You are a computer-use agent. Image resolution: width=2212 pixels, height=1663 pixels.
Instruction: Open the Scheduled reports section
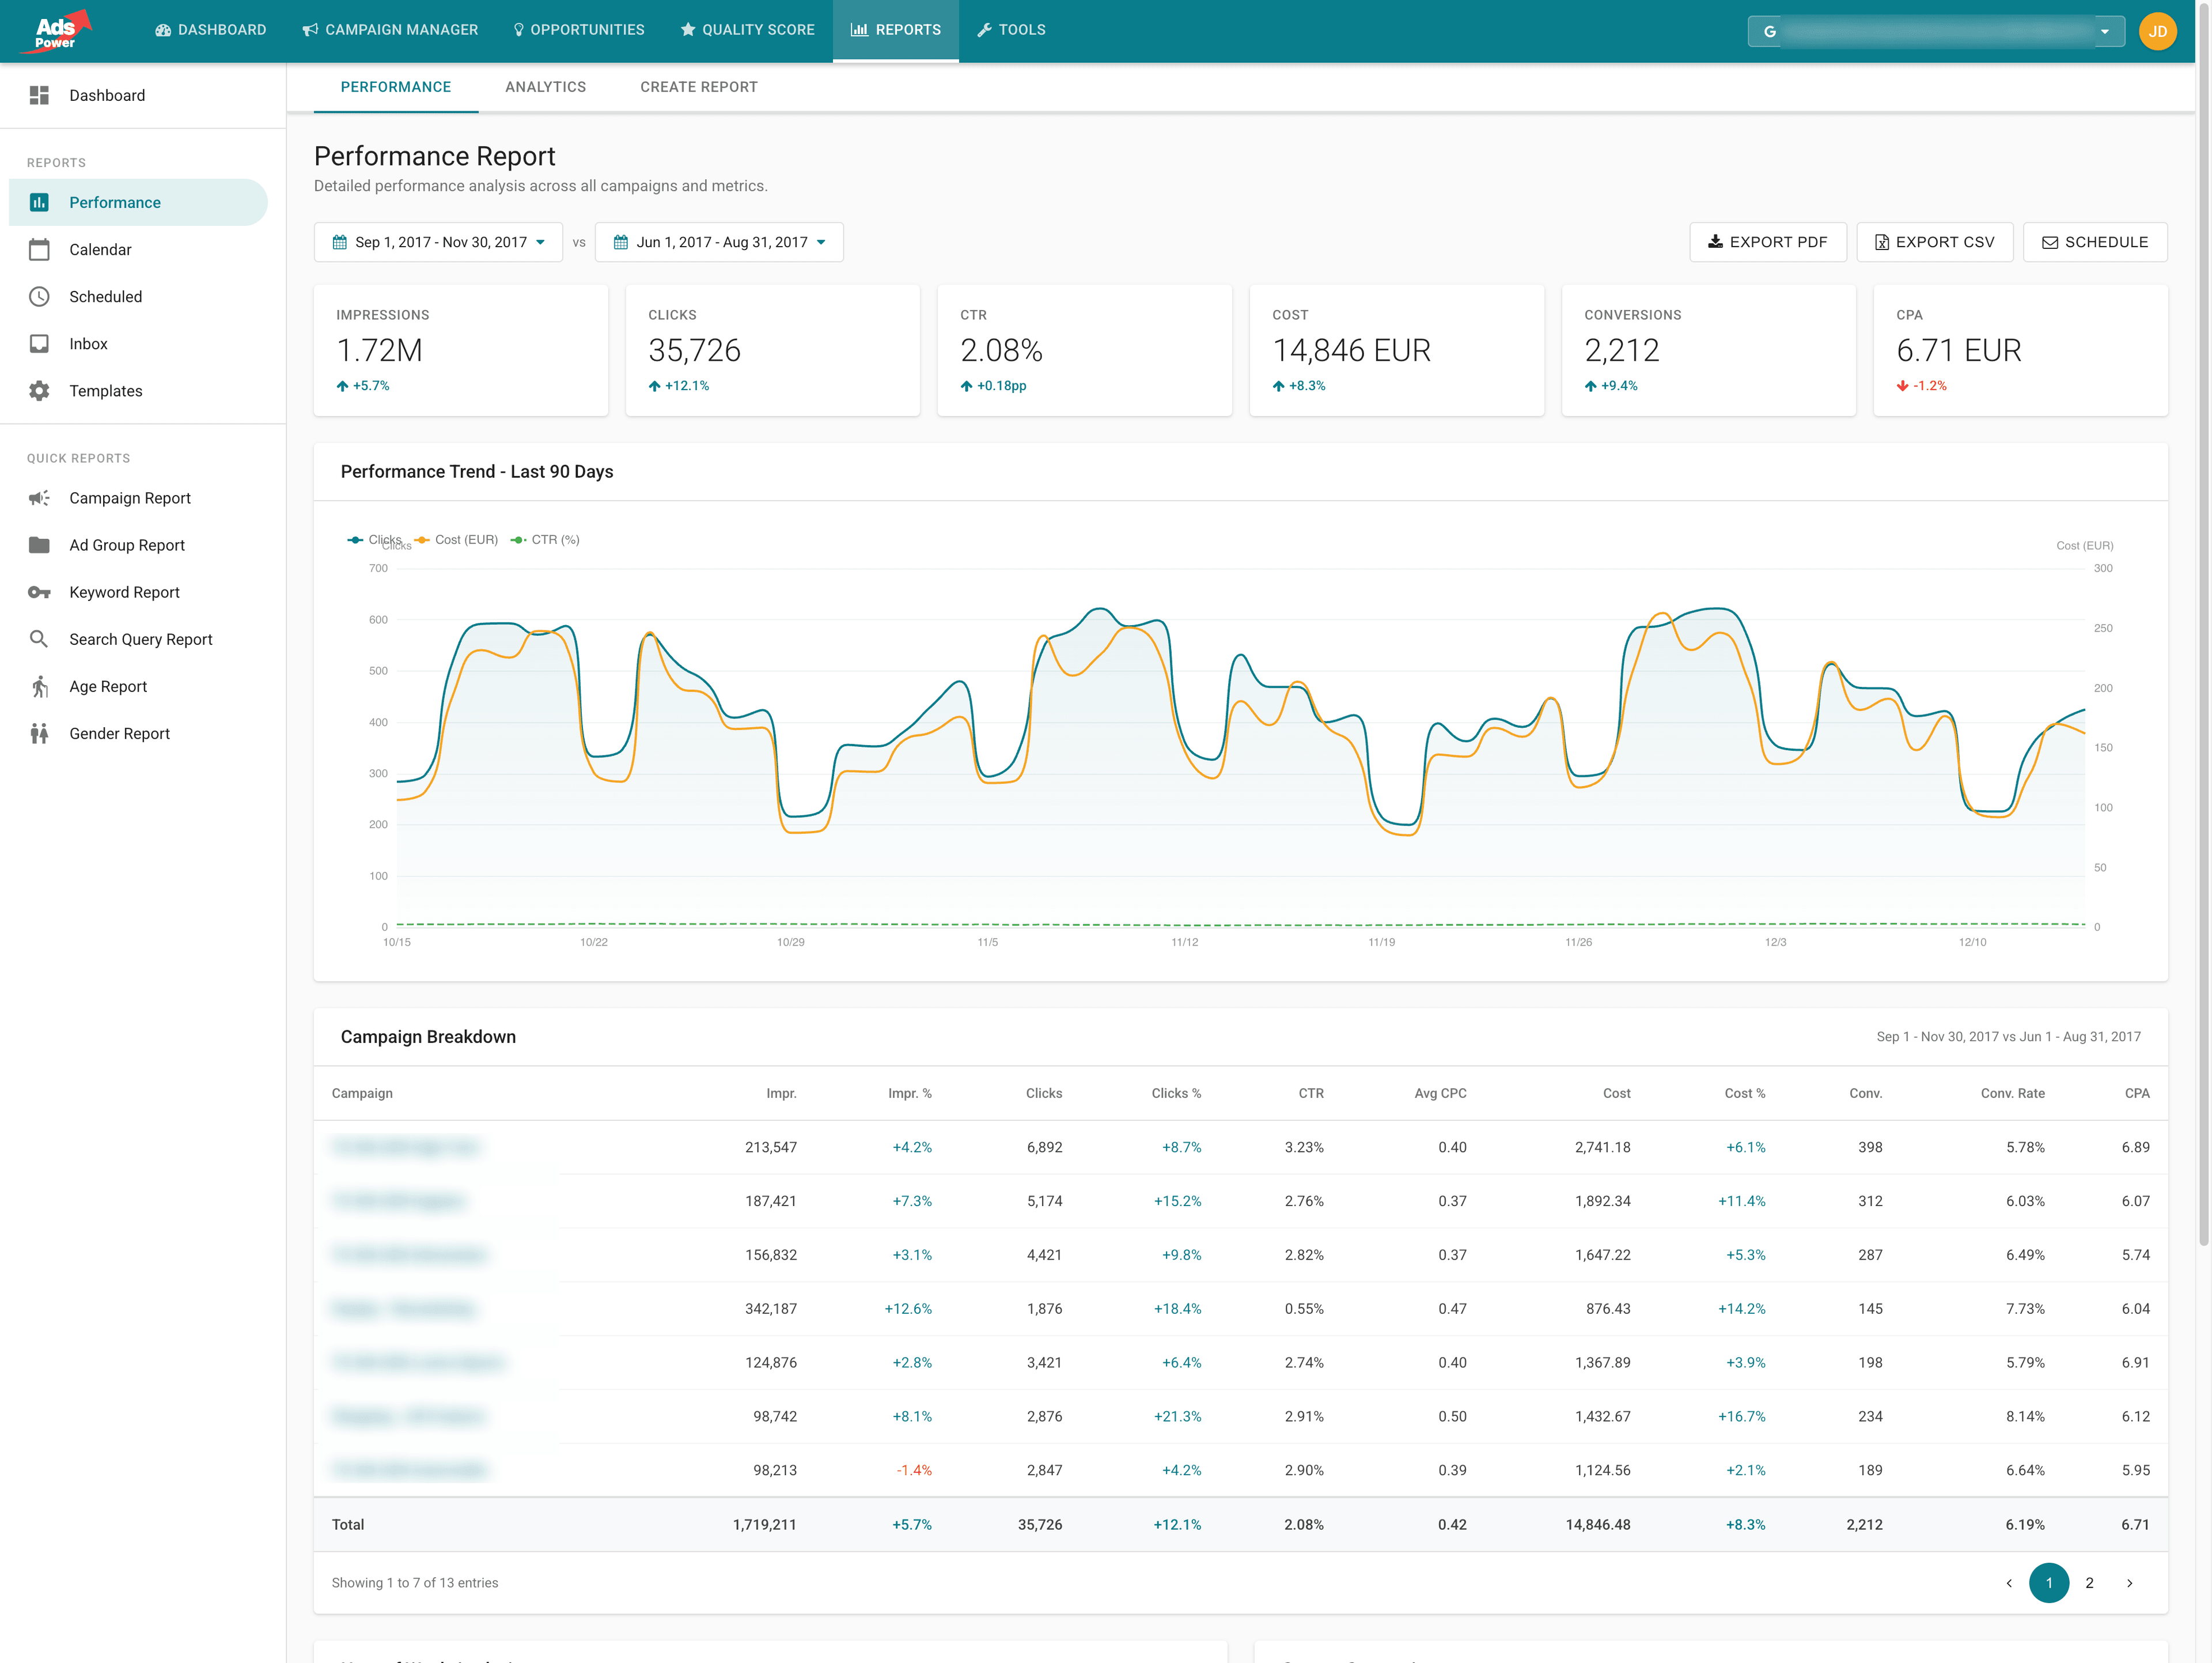(x=104, y=296)
